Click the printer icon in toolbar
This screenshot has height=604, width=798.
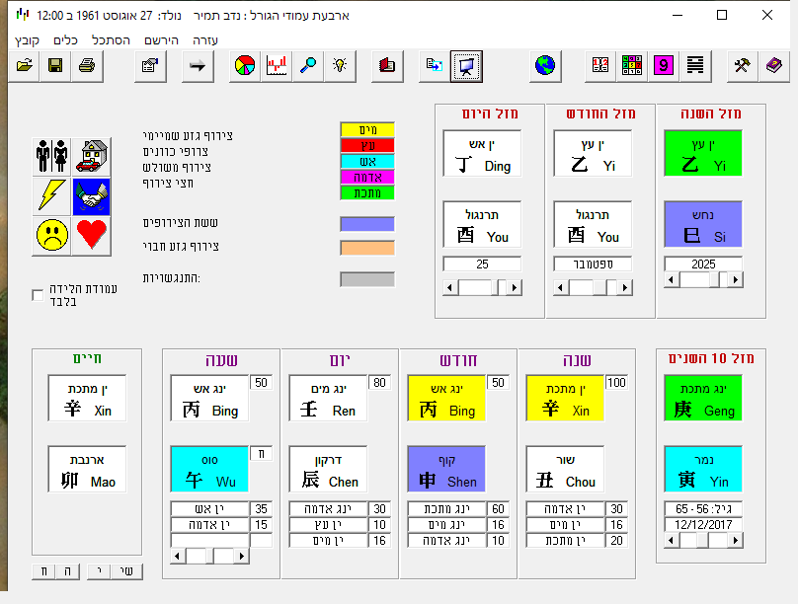86,66
